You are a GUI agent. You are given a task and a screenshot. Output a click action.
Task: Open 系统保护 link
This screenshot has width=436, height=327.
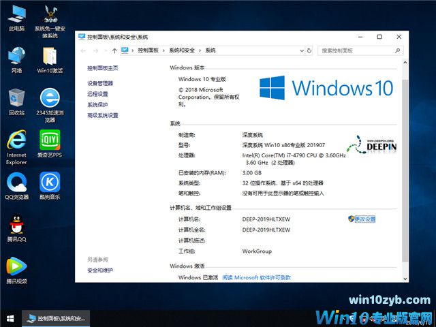[97, 104]
